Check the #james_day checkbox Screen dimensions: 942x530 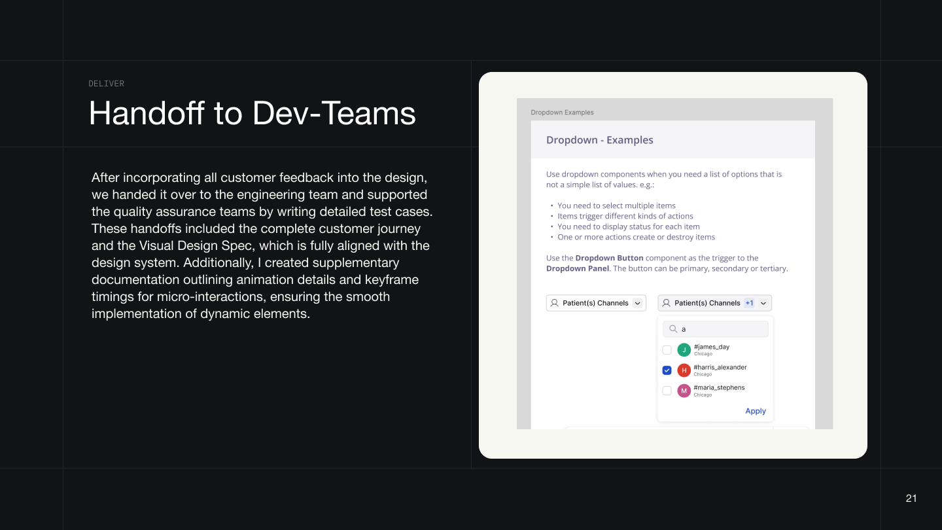pyautogui.click(x=667, y=350)
